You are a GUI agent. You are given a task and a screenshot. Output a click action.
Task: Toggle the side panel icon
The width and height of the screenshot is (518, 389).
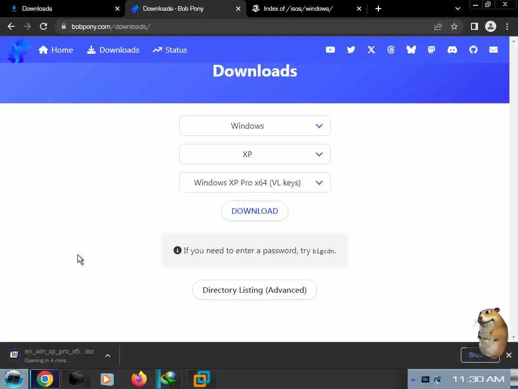474,26
